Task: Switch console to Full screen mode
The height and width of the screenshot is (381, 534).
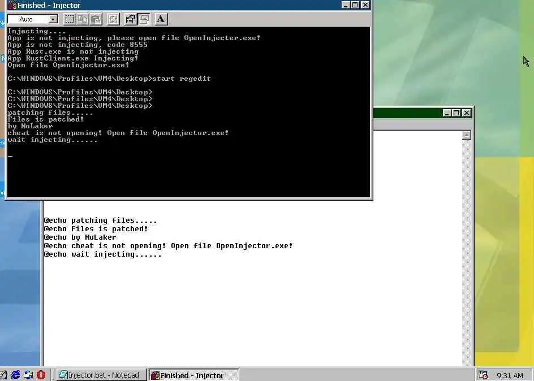Action: tap(113, 19)
